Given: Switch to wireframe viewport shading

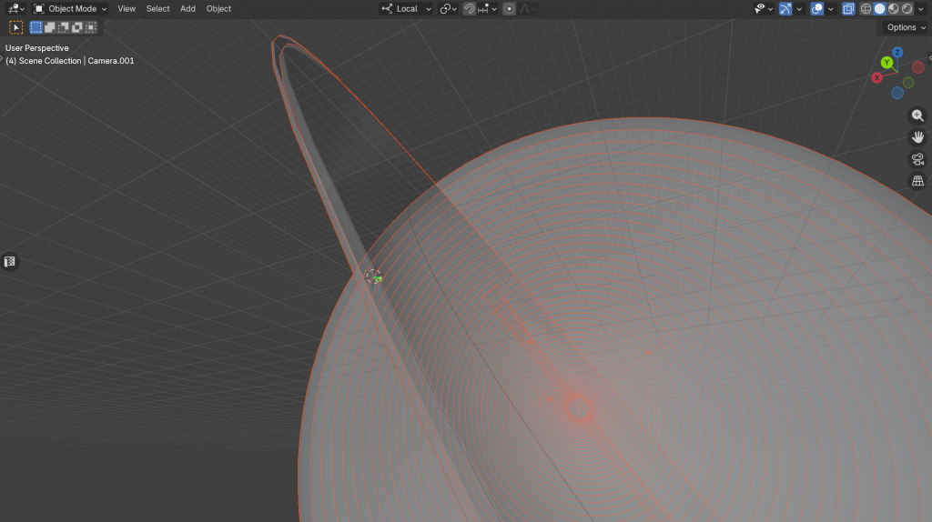Looking at the screenshot, I should 866,8.
